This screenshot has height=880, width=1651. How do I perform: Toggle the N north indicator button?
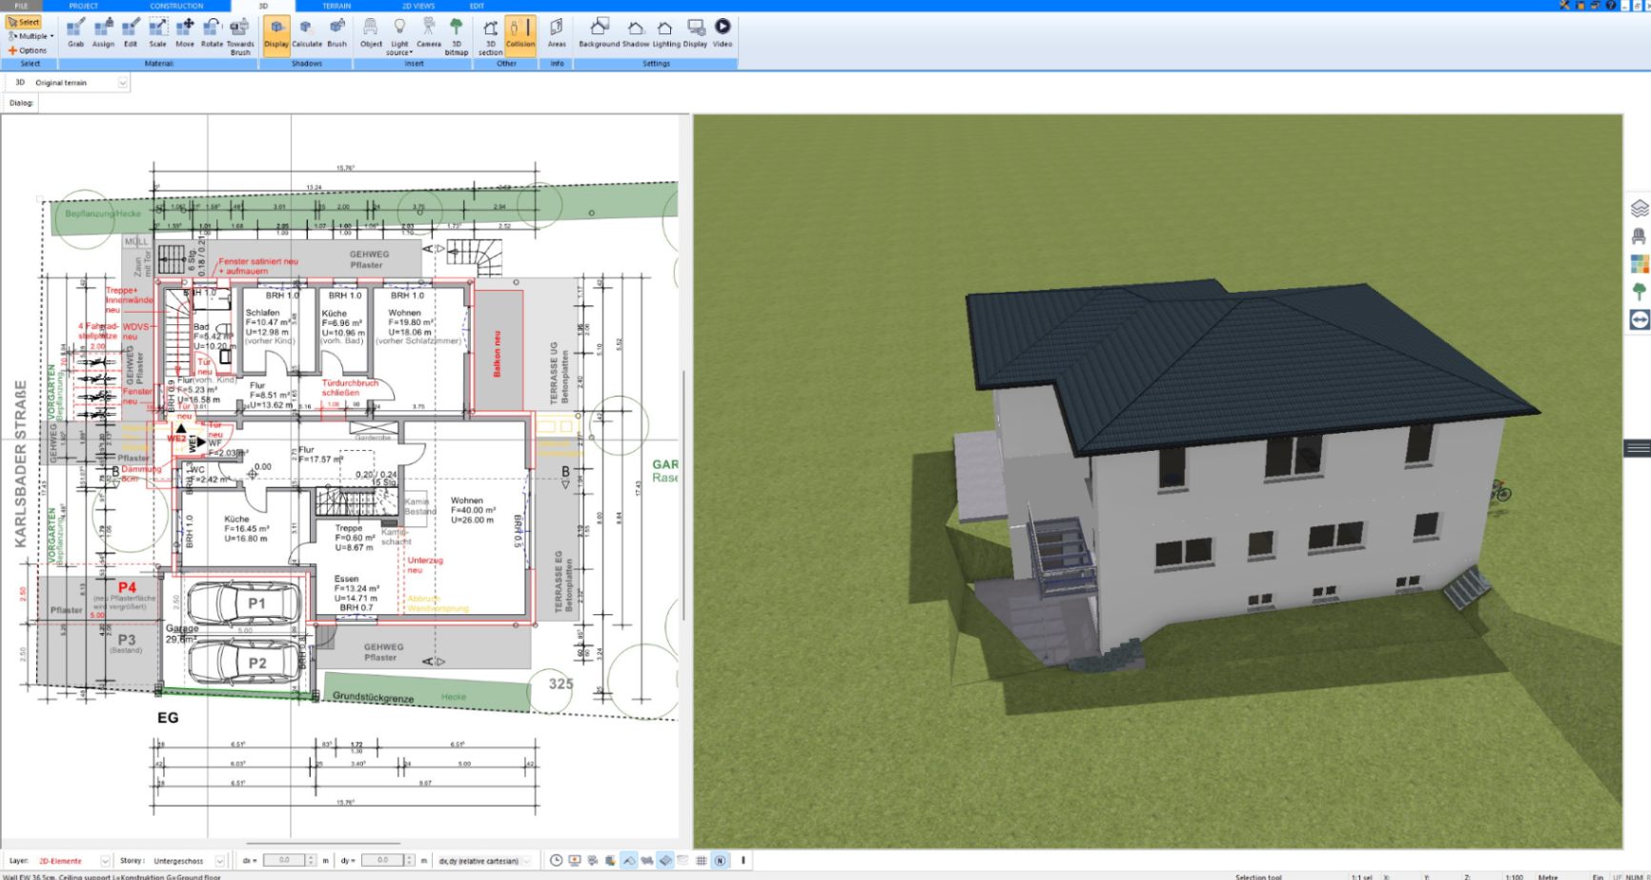pyautogui.click(x=720, y=861)
